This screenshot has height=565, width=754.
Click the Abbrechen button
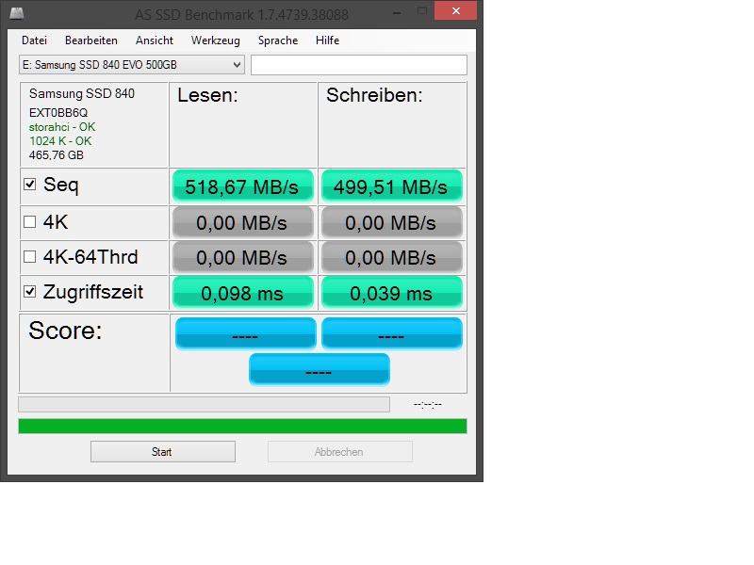[x=340, y=452]
